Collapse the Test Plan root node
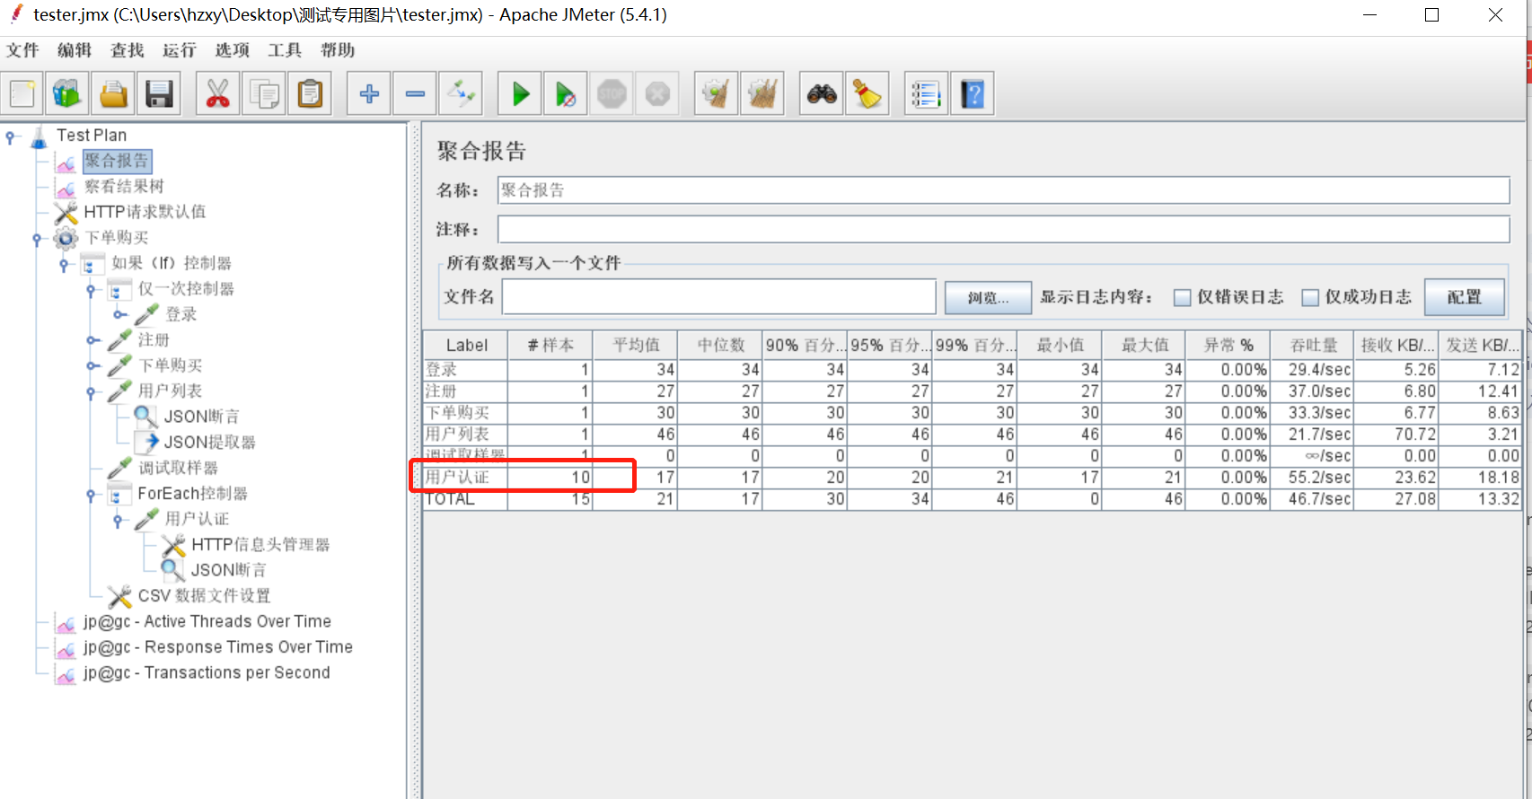The width and height of the screenshot is (1532, 799). 10,137
